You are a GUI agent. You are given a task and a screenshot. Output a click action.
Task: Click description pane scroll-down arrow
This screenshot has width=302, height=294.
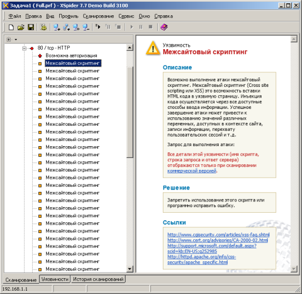click(x=294, y=269)
